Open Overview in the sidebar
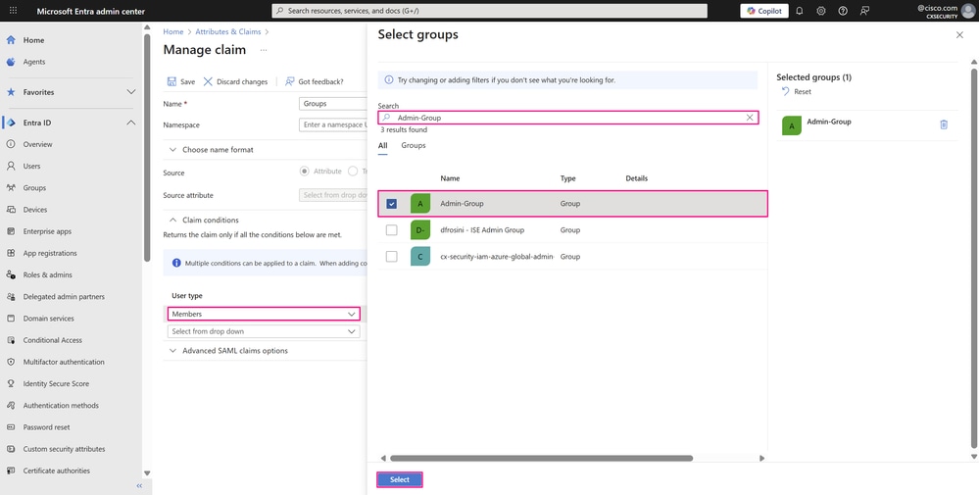 tap(37, 144)
